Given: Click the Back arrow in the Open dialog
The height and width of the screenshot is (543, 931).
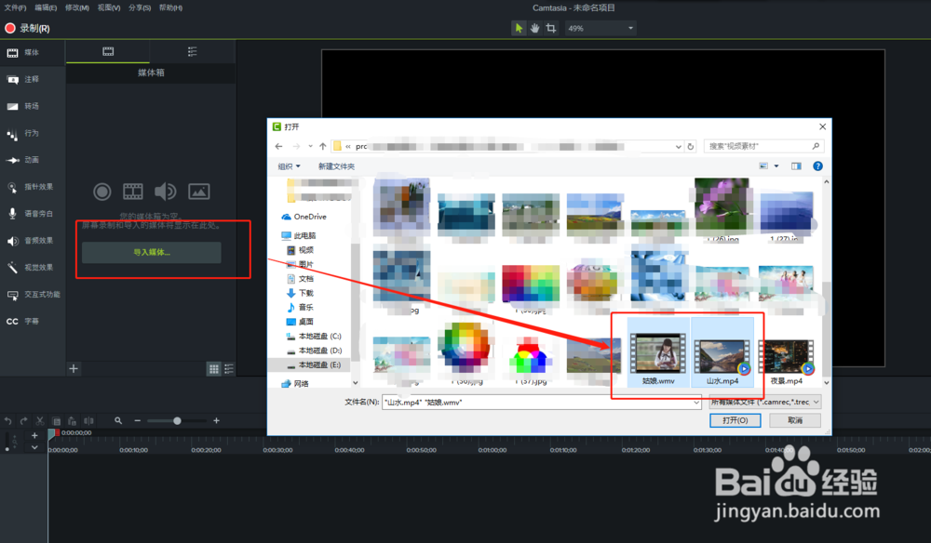Looking at the screenshot, I should [x=279, y=146].
